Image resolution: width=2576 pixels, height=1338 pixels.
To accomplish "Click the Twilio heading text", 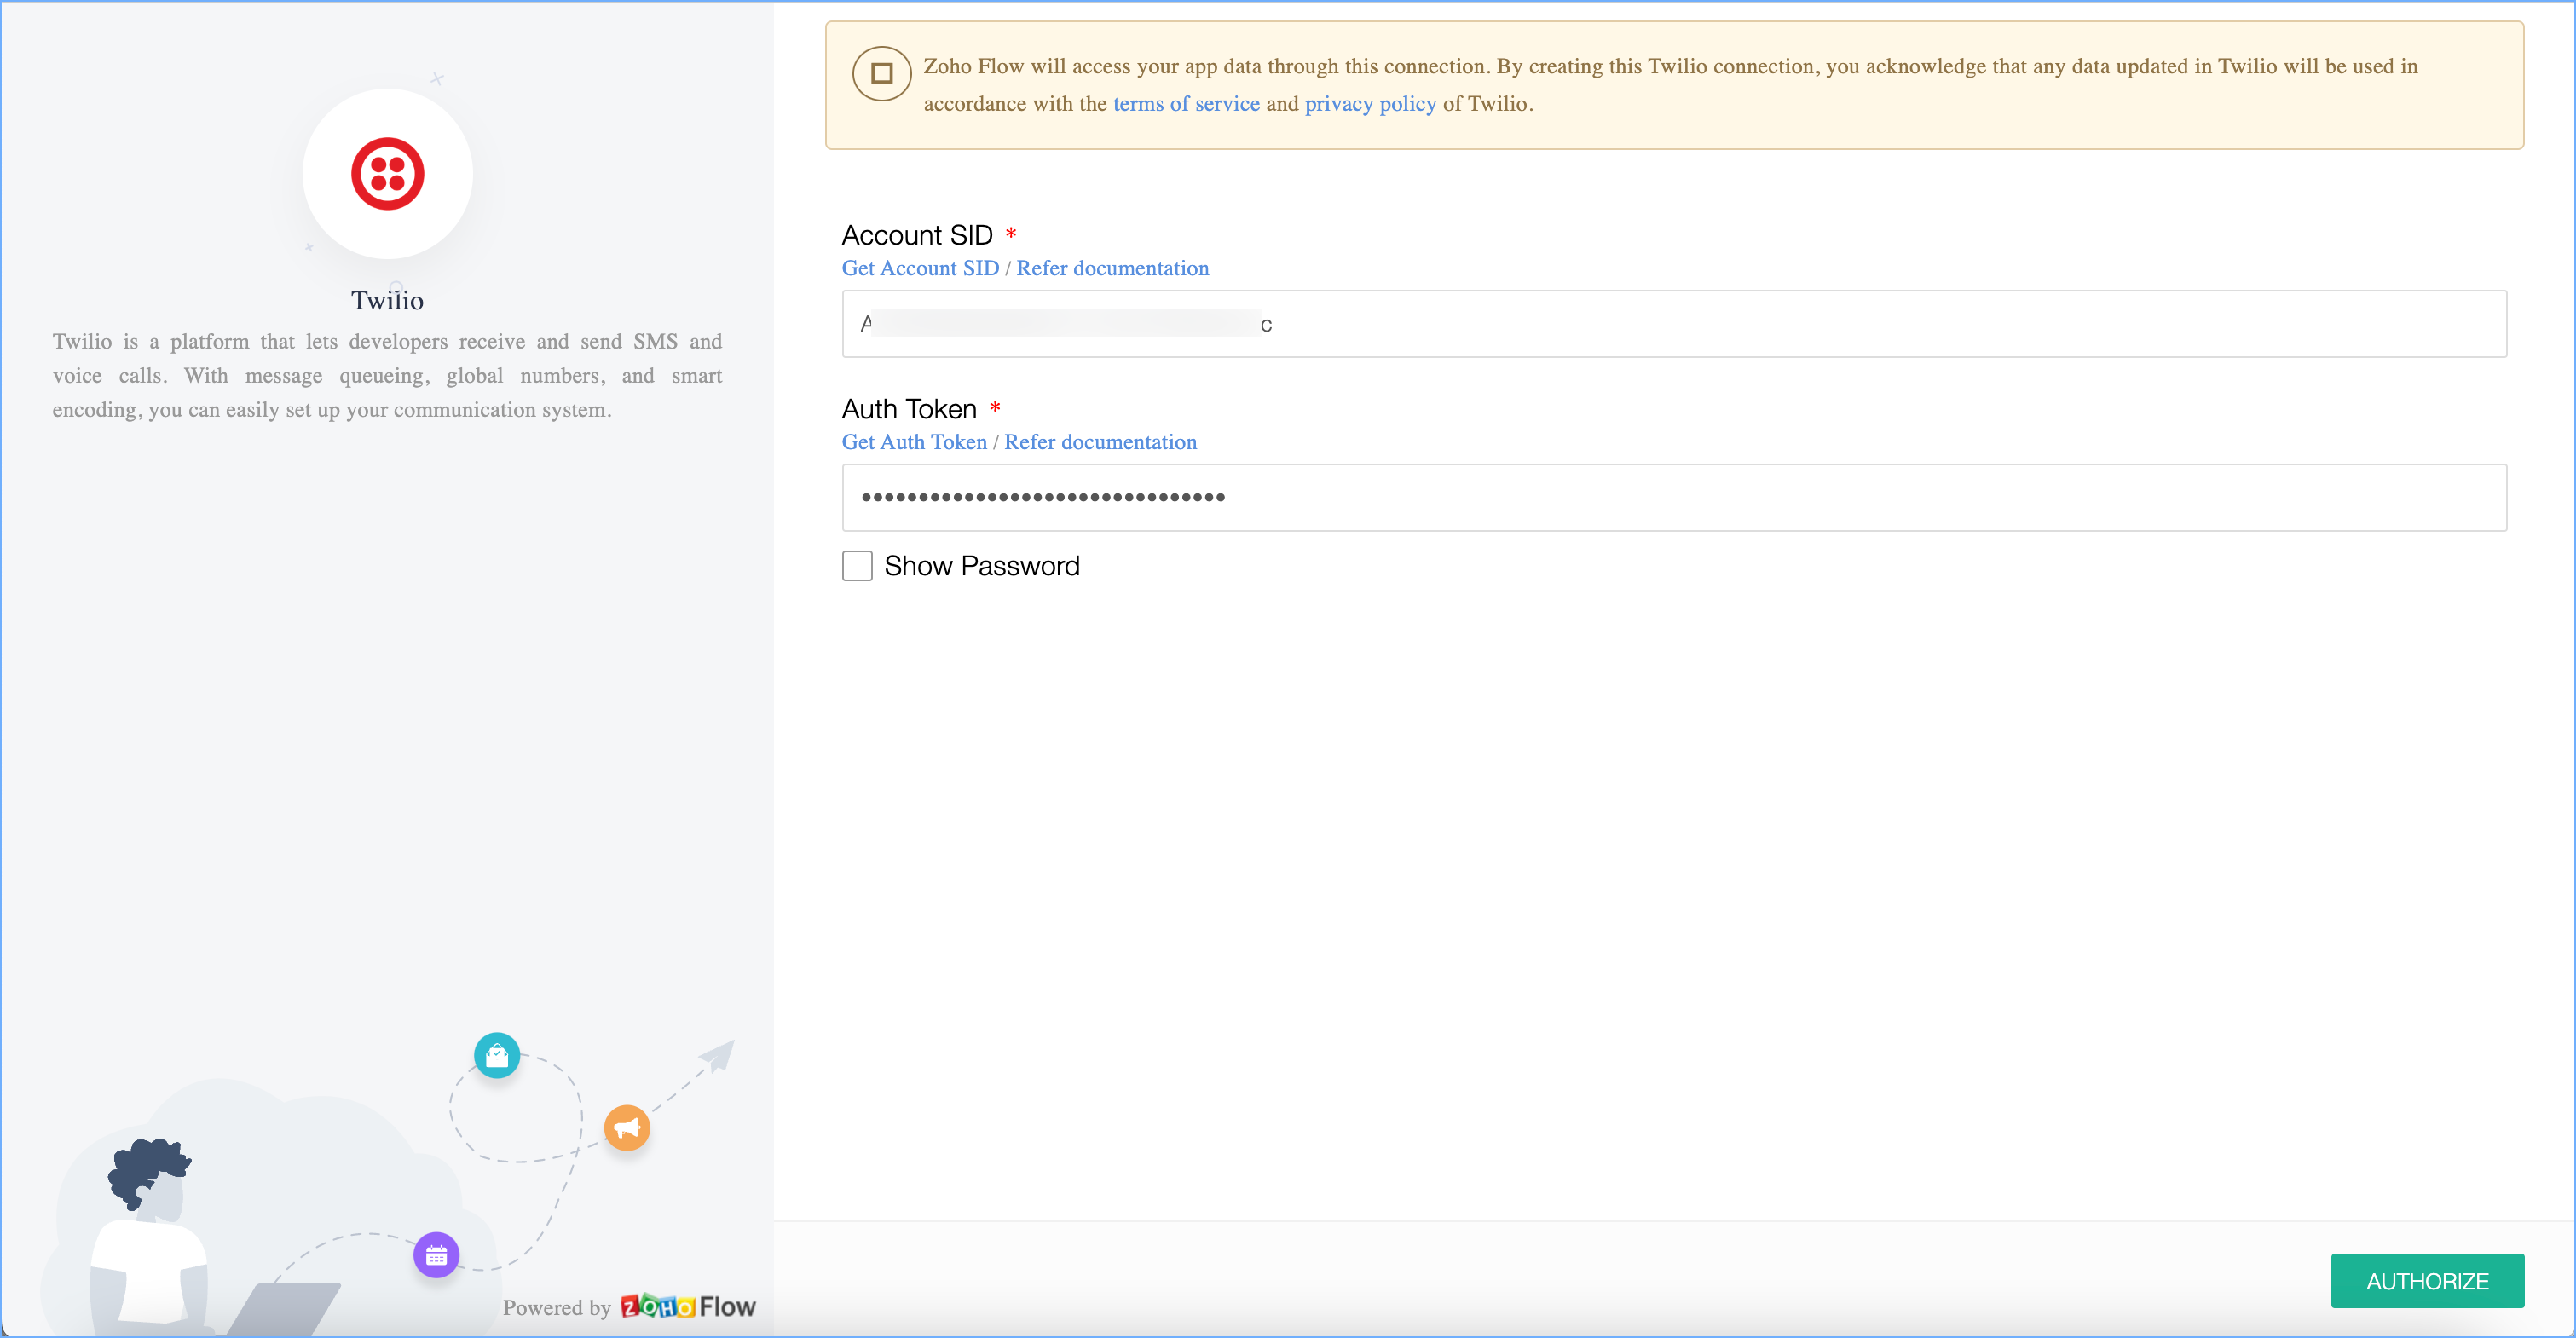I will pos(387,300).
